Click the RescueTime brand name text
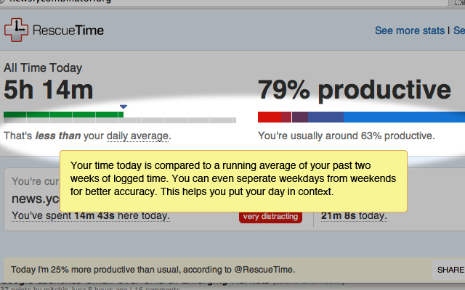465x290 pixels. [68, 30]
